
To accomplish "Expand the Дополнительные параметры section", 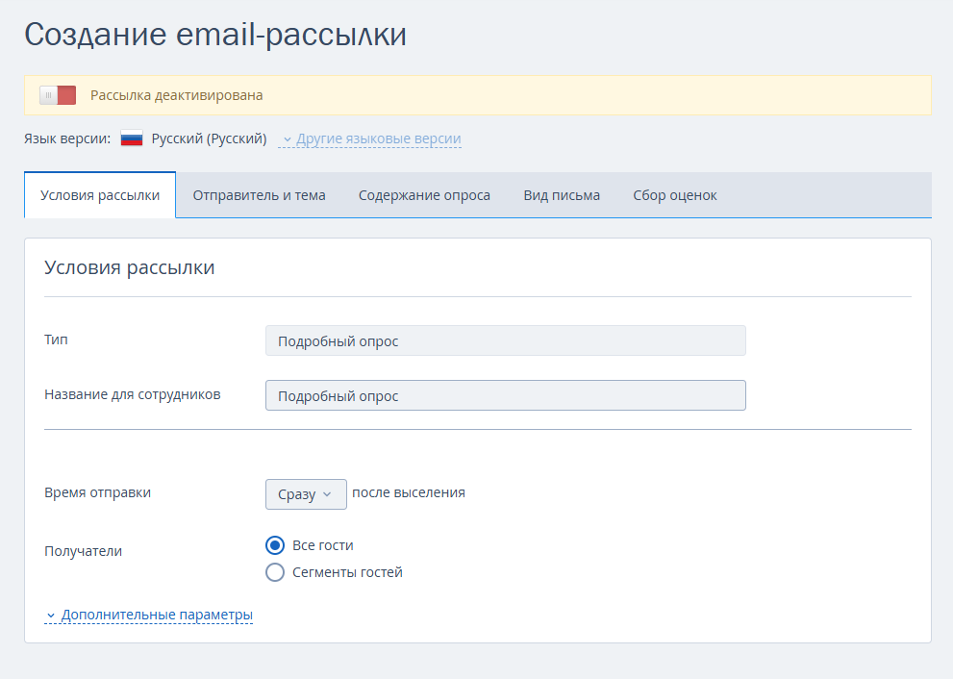I will 157,614.
